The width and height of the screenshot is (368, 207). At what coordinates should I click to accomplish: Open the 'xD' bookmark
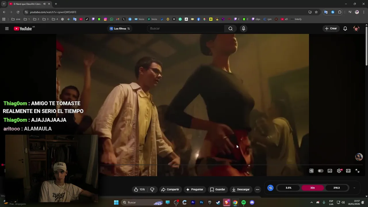pyautogui.click(x=284, y=19)
